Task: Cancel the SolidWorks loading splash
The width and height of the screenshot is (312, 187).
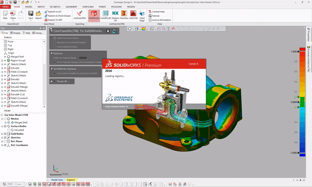Action: (193, 64)
